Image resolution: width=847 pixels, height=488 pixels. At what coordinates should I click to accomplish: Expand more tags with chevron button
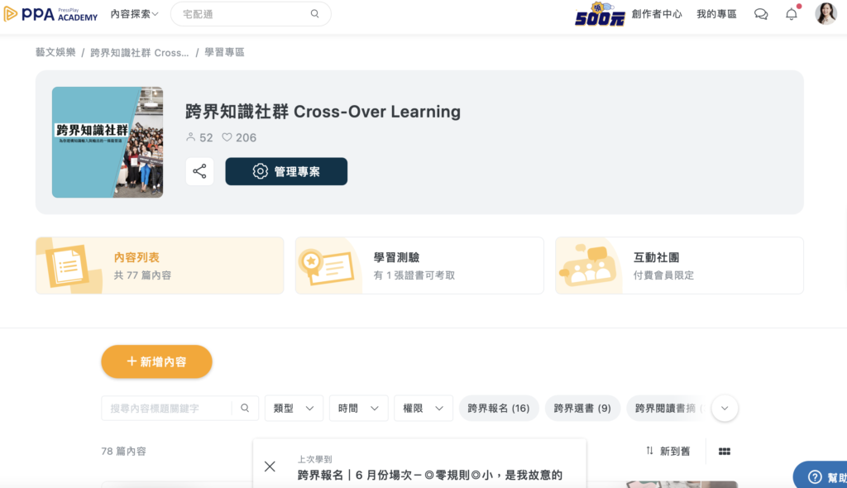click(x=725, y=408)
